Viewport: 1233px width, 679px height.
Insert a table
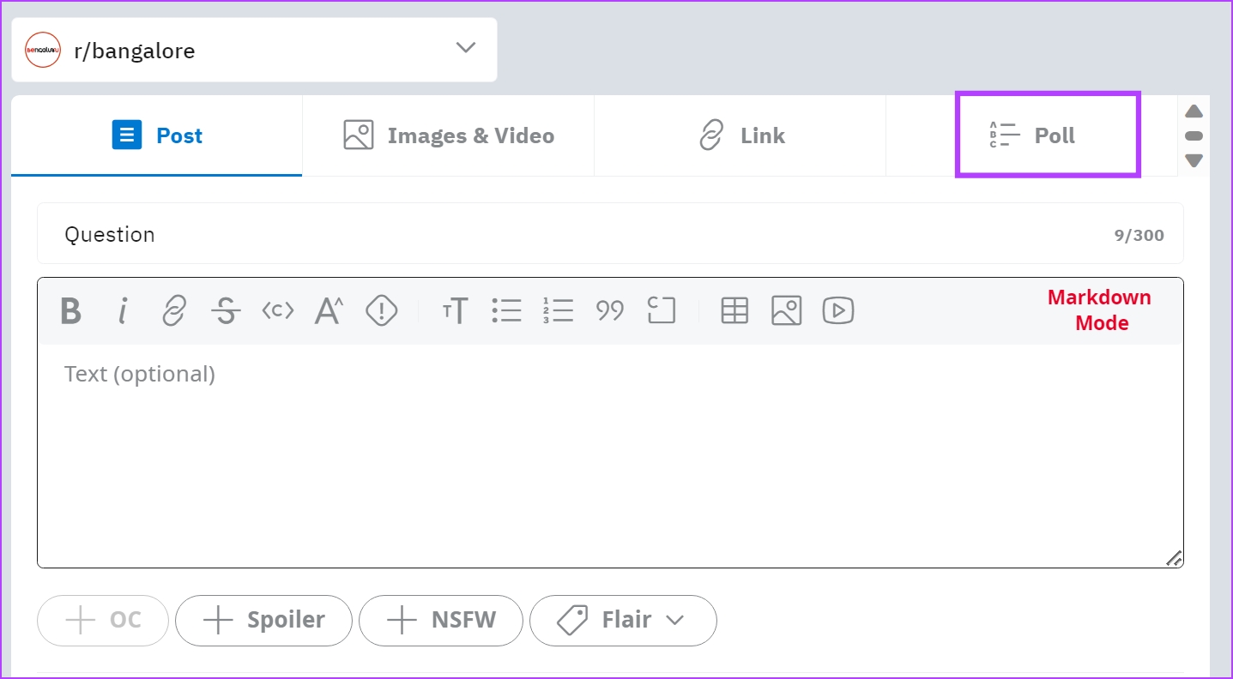coord(734,310)
